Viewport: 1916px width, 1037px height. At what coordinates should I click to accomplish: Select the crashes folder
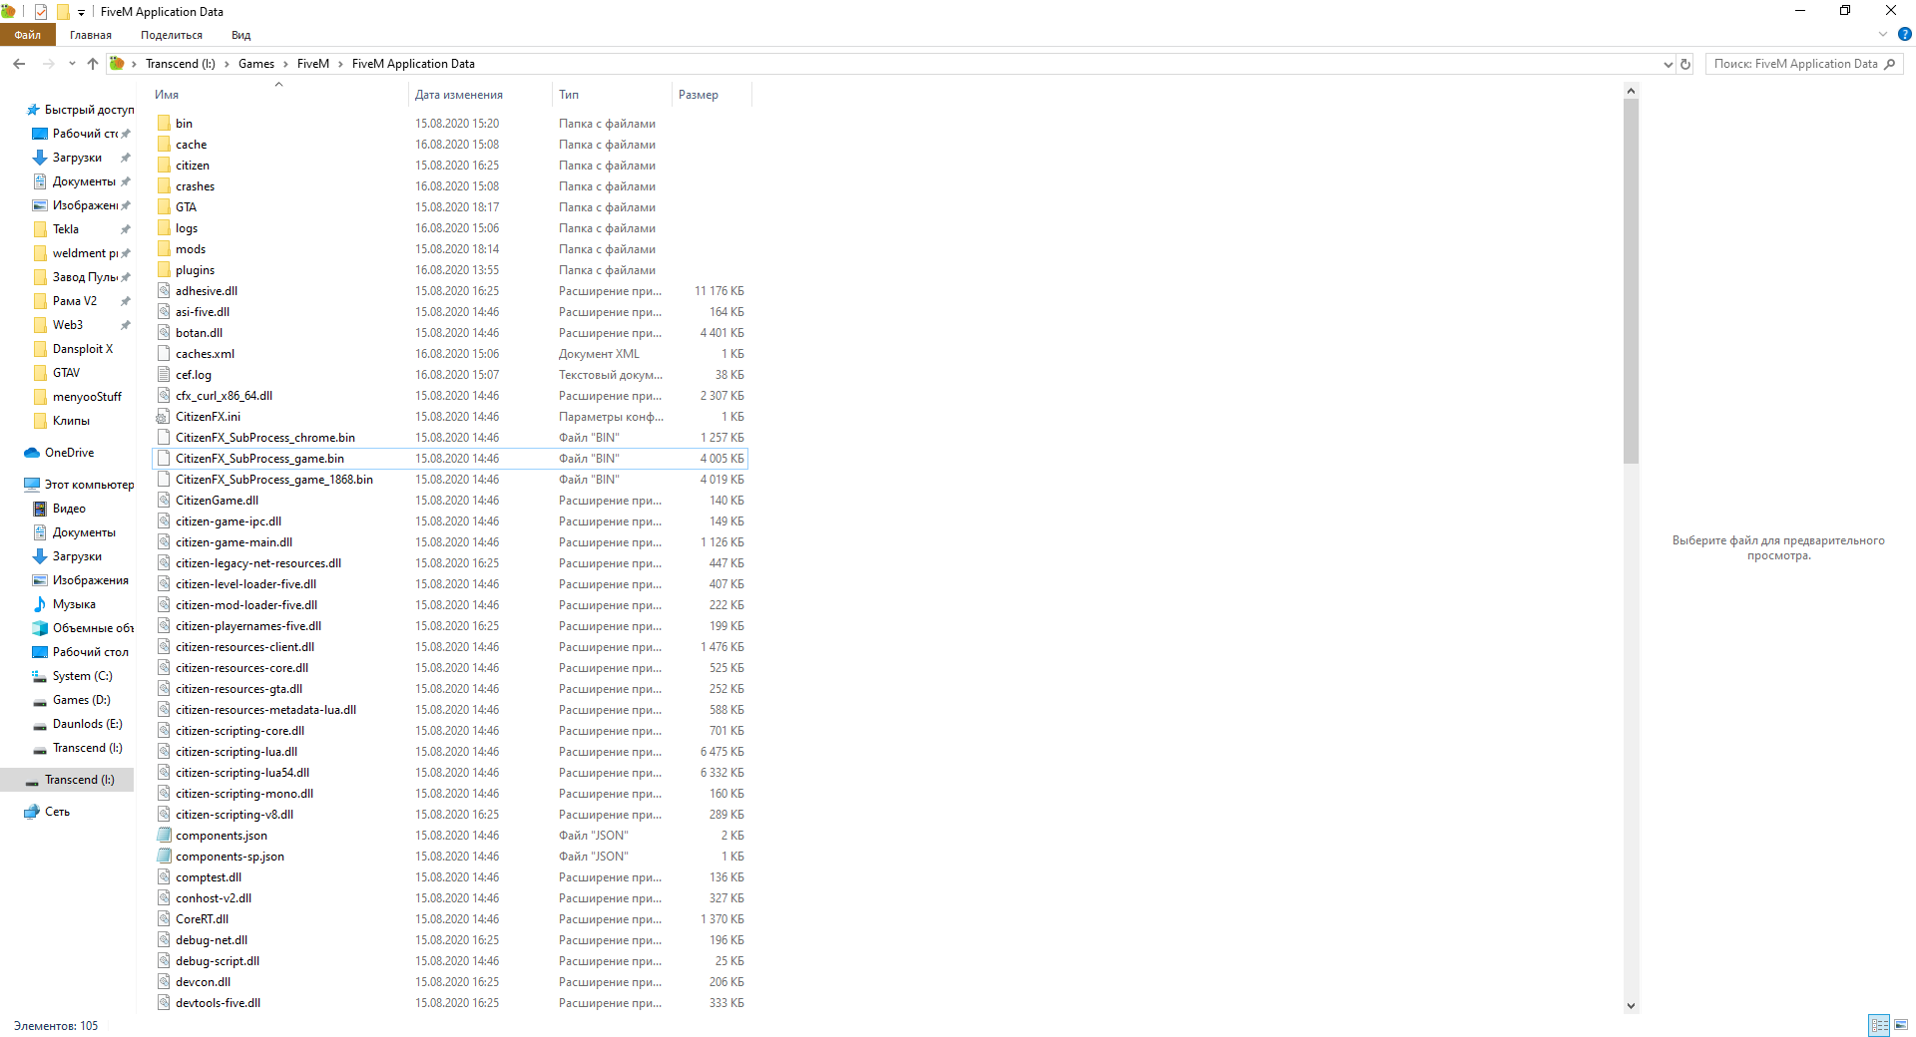coord(449,186)
